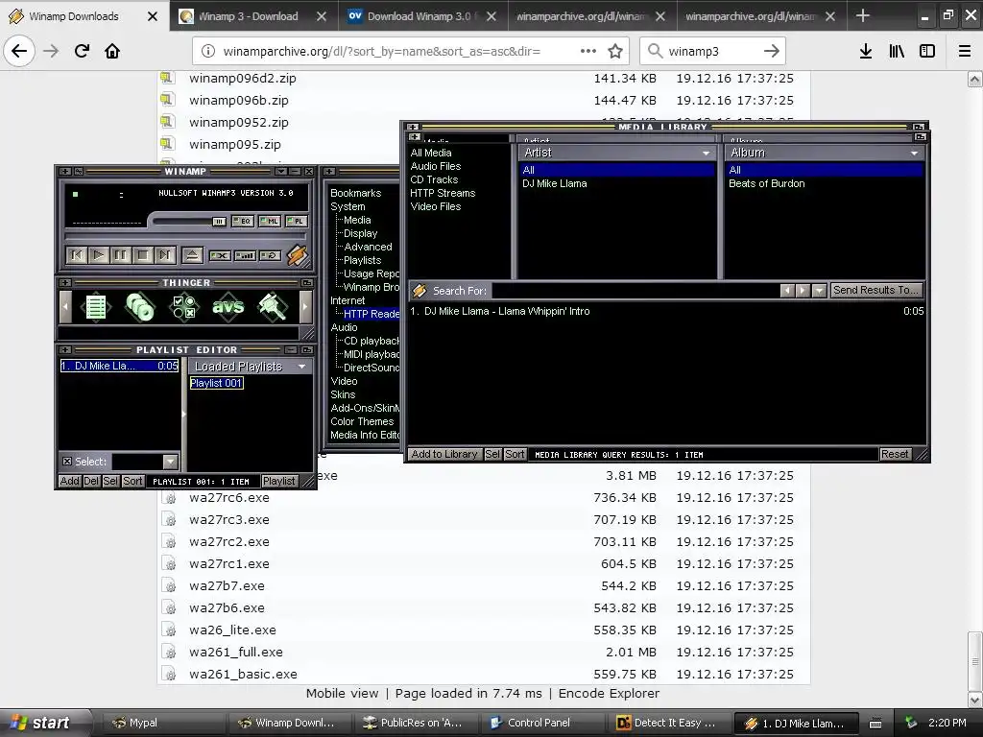Switch to Control Panel in taskbar

539,724
